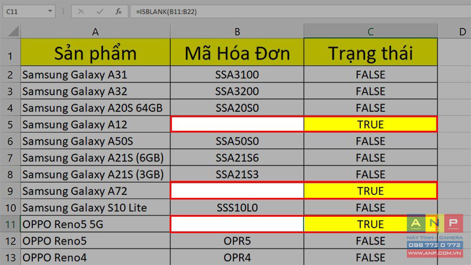Viewport: 471px width, 265px height.
Task: Select row 13 header
Action: pos(10,257)
